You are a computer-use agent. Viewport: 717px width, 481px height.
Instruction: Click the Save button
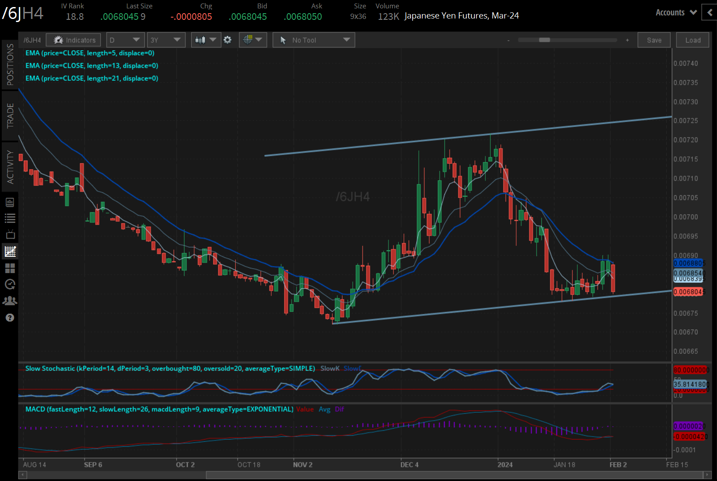coord(654,40)
